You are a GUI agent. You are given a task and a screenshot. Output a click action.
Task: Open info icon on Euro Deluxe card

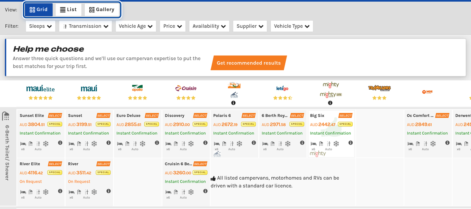point(157,143)
